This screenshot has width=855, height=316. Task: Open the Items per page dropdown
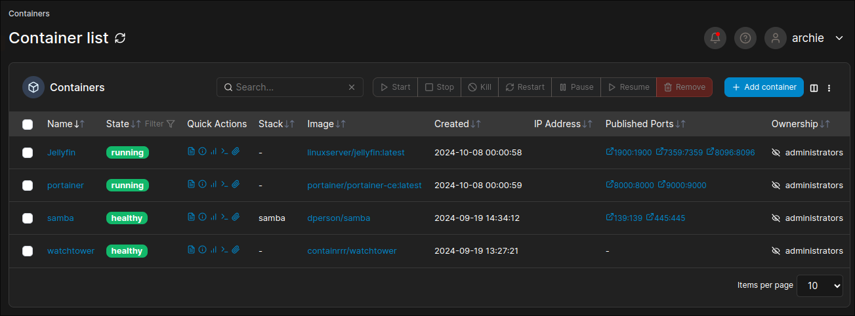820,286
